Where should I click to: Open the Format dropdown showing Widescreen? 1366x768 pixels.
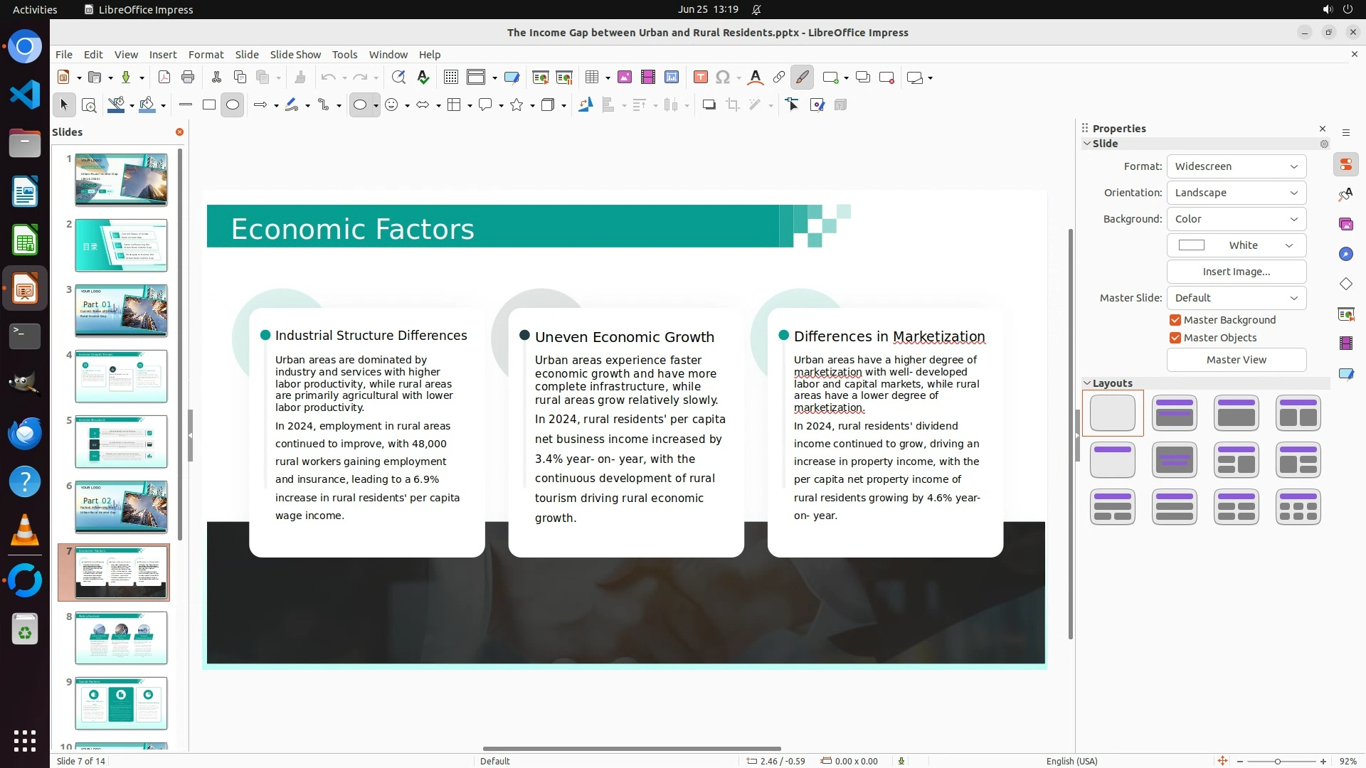tap(1236, 166)
